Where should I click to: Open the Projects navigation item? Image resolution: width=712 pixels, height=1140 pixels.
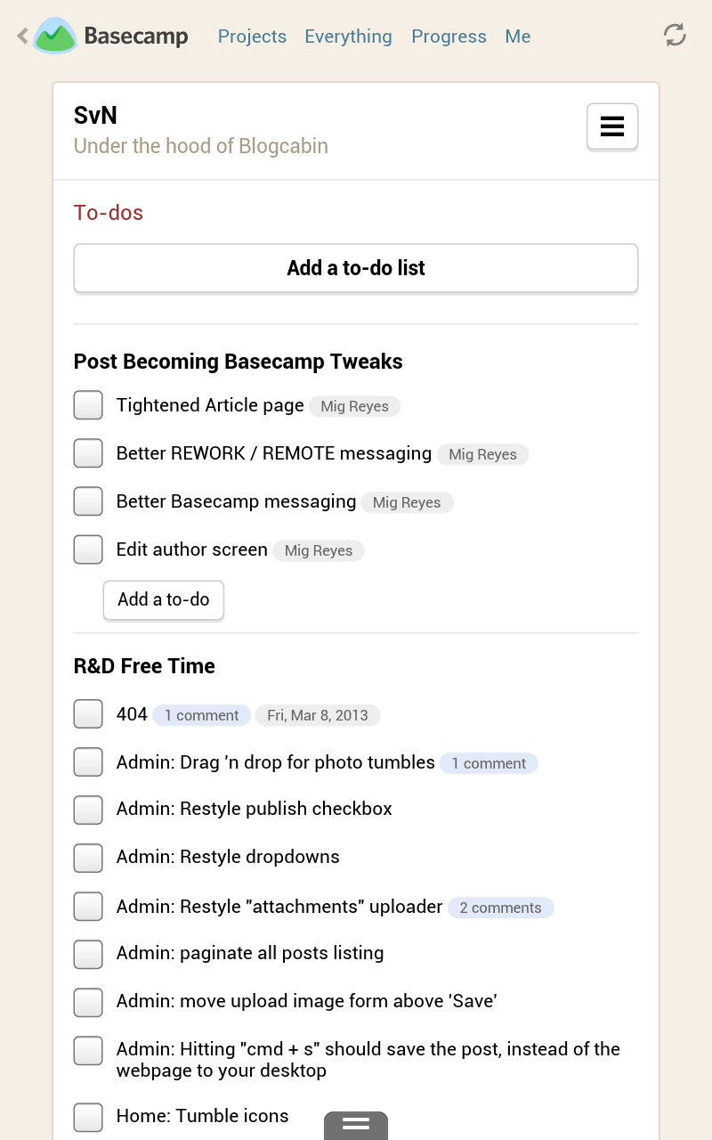tap(252, 37)
